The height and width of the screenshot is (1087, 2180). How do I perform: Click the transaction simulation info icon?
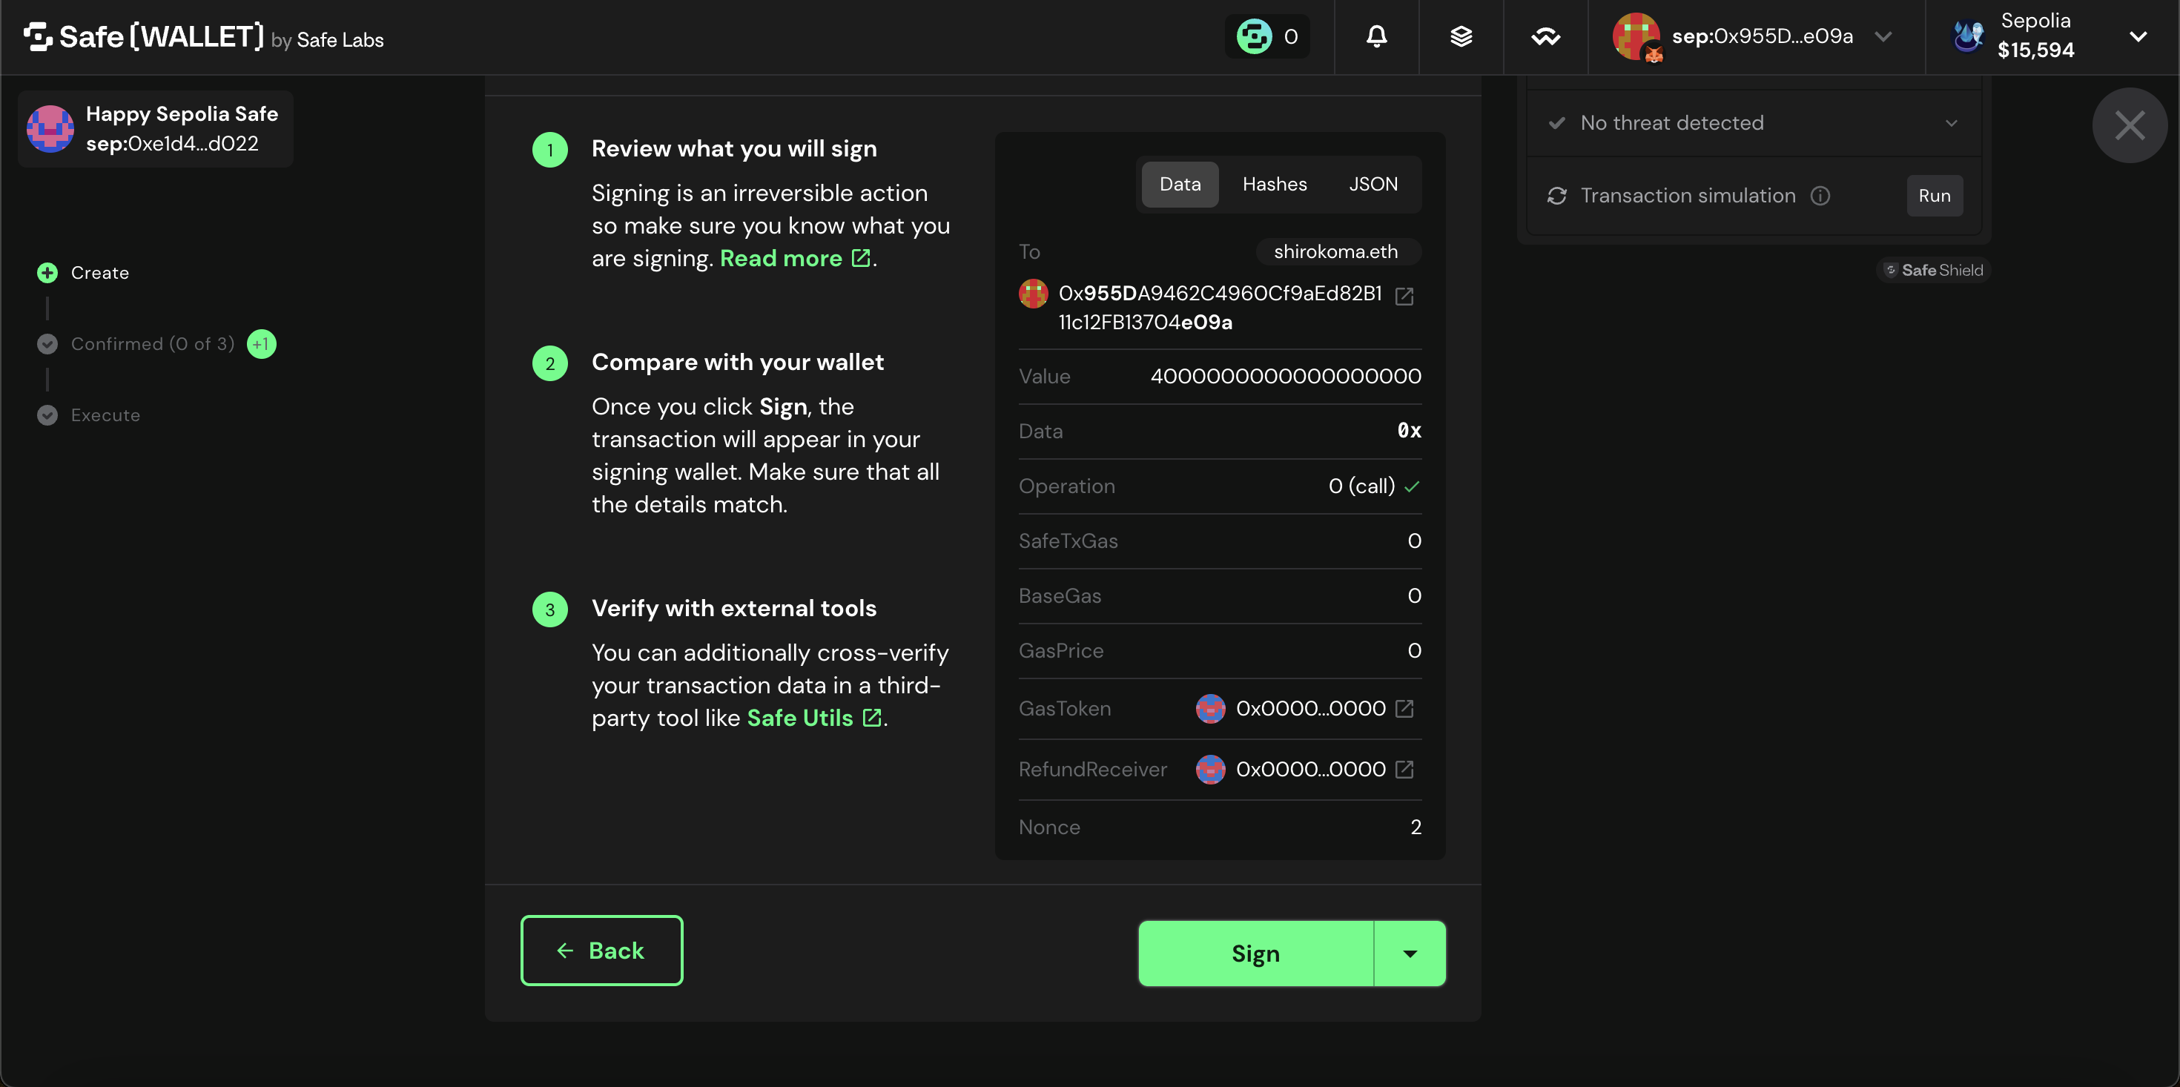click(1820, 196)
